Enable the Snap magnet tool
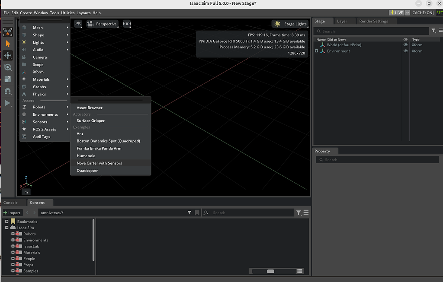This screenshot has height=282, width=443. 7,91
